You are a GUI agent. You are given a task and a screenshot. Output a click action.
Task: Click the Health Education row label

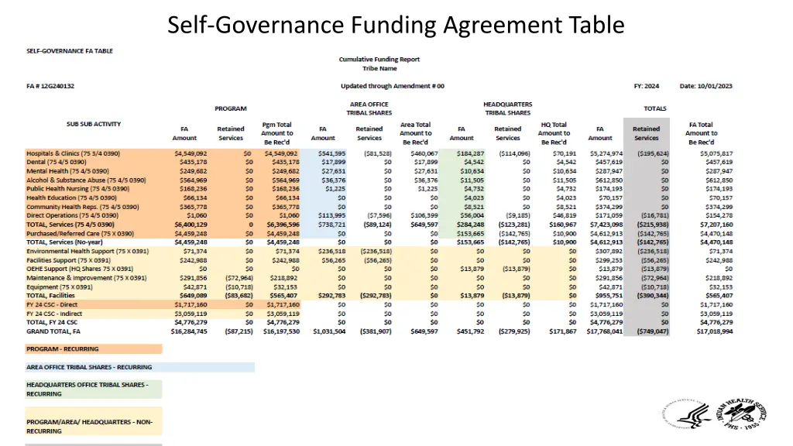pos(72,197)
